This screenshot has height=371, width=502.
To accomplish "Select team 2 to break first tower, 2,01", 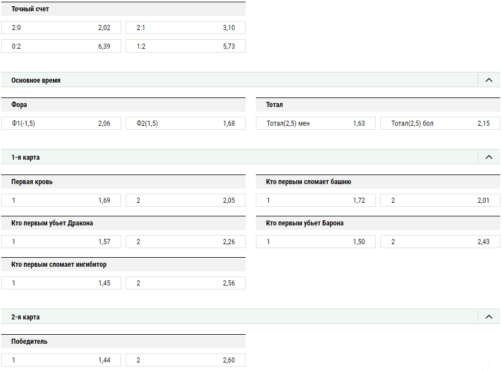I will point(440,201).
